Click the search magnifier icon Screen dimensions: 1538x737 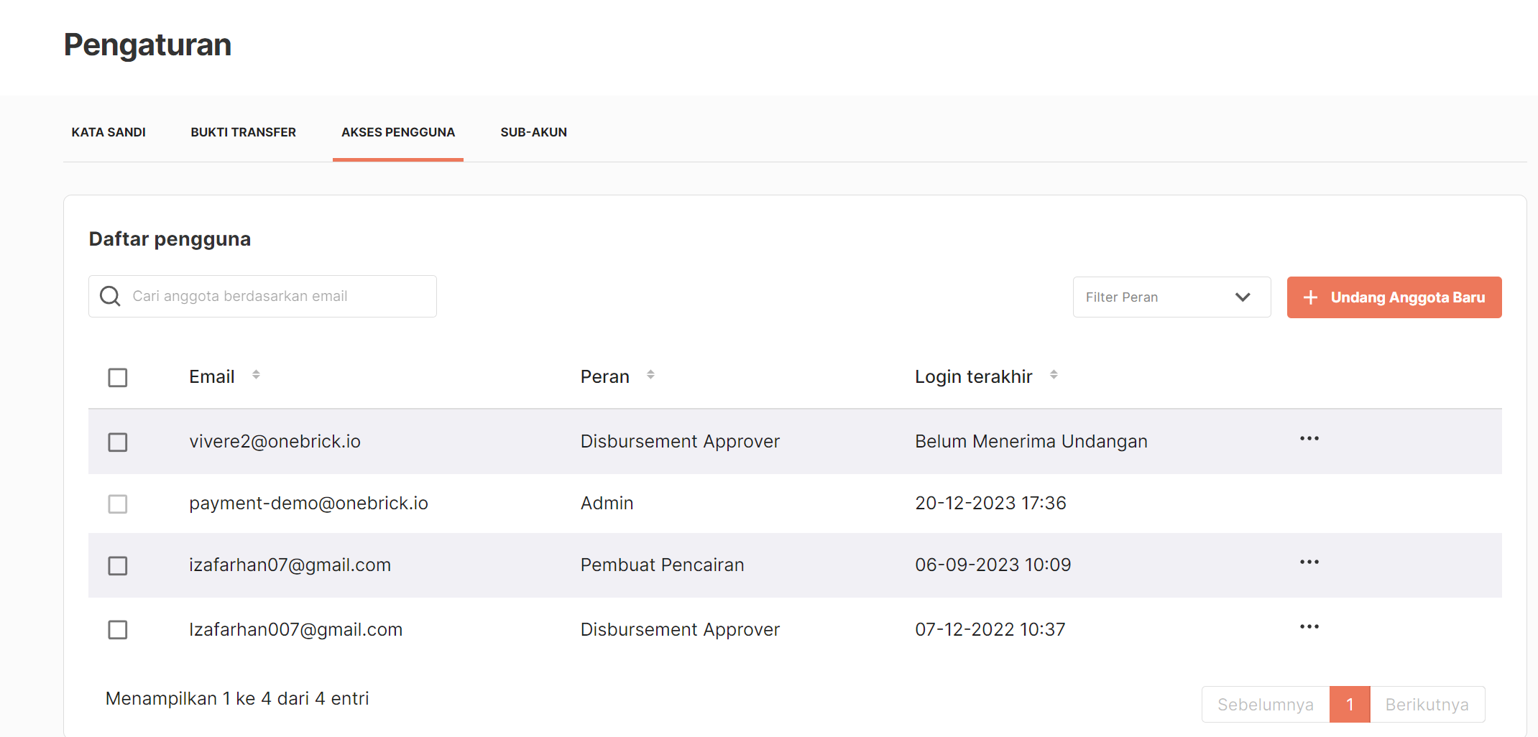click(110, 296)
